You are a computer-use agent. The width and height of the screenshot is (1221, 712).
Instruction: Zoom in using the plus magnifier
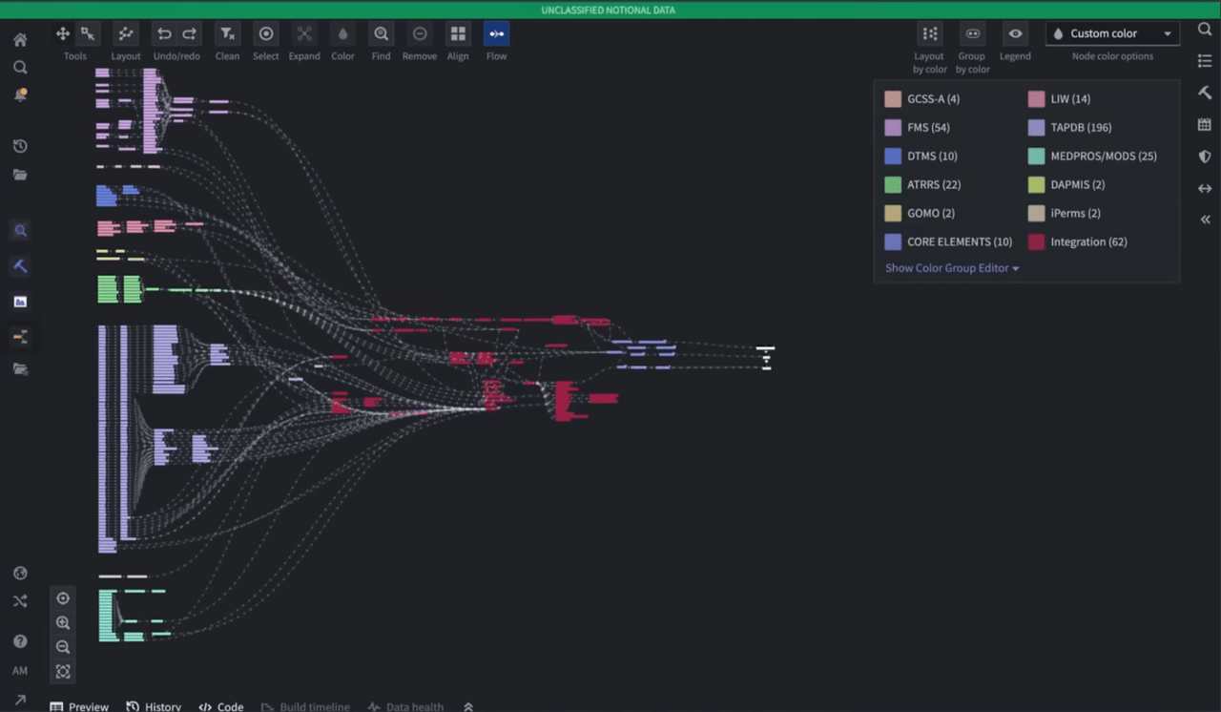(x=63, y=622)
